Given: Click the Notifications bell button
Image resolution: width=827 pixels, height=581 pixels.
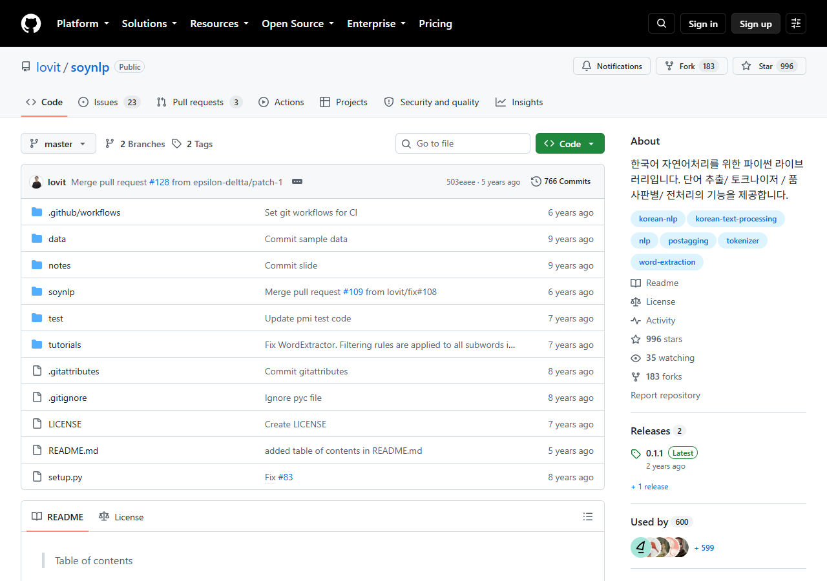Looking at the screenshot, I should (x=612, y=66).
